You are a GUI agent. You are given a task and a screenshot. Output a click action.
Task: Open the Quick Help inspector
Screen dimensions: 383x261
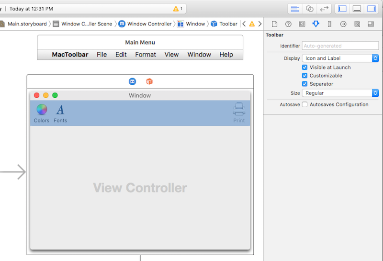pyautogui.click(x=288, y=24)
